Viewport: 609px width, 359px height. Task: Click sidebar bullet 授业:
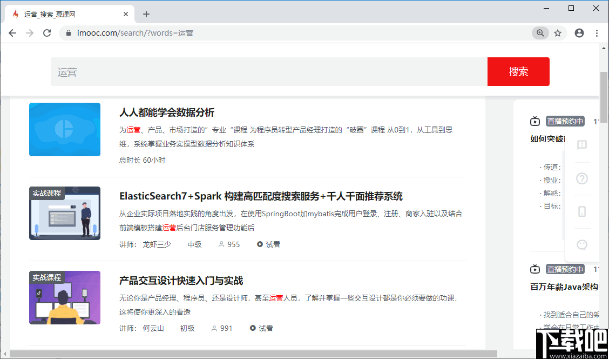pyautogui.click(x=550, y=180)
